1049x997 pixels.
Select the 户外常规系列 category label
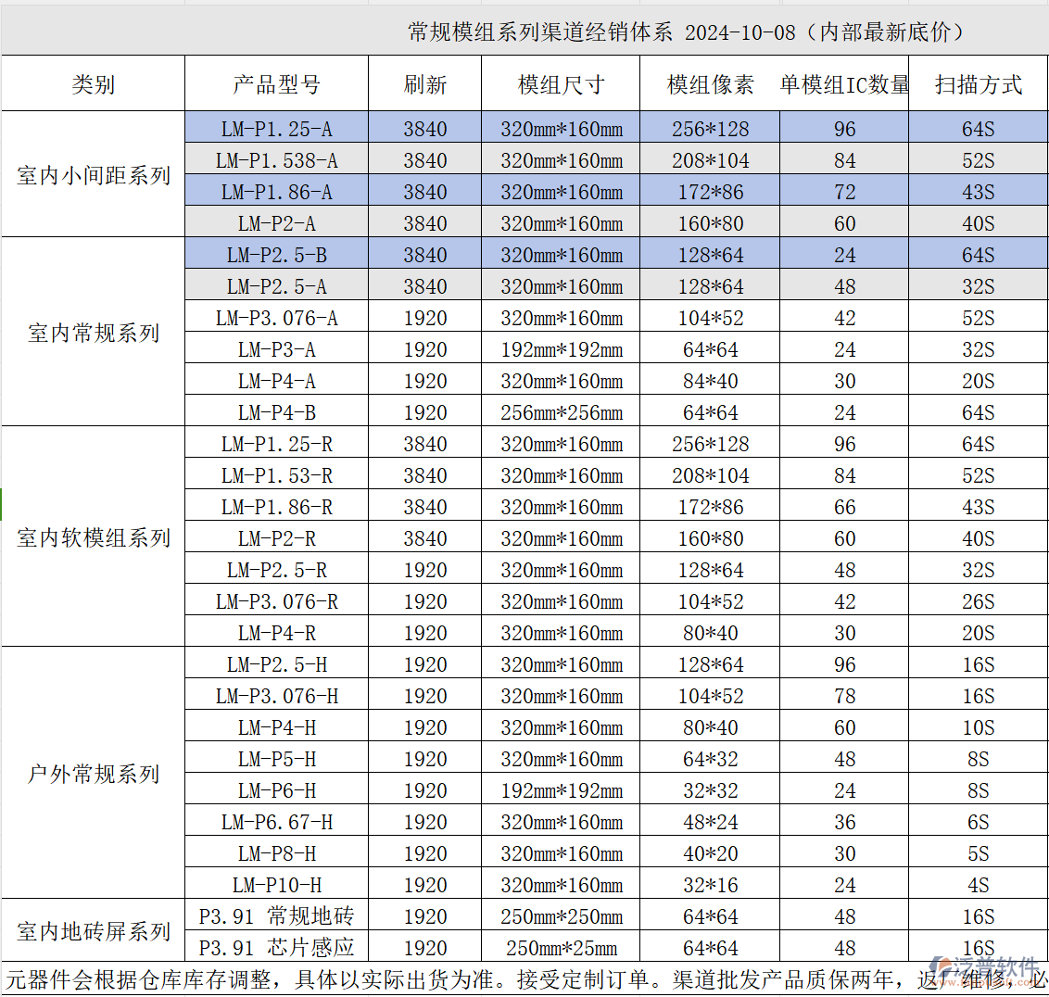93,774
